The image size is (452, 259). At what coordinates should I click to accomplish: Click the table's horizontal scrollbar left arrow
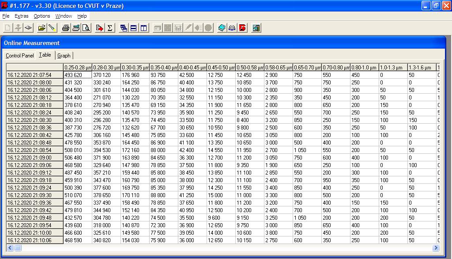point(11,248)
